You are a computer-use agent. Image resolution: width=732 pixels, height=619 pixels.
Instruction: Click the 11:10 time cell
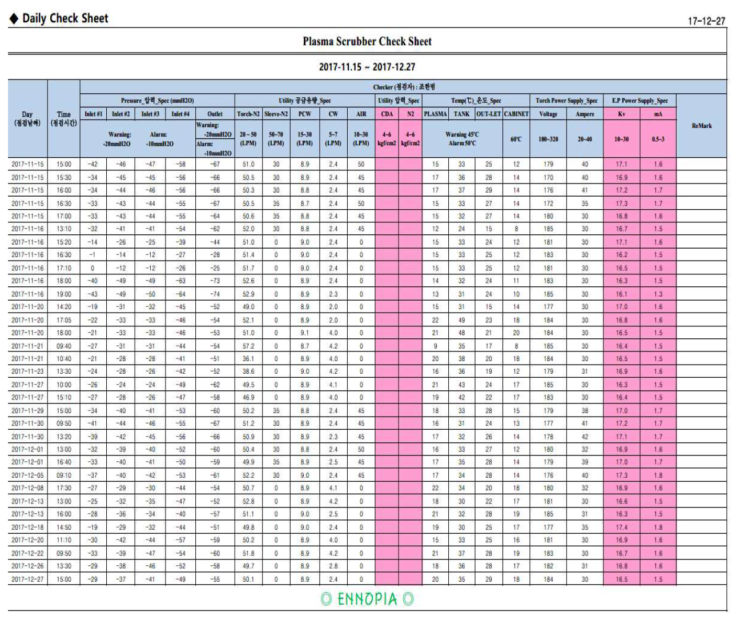(64, 540)
